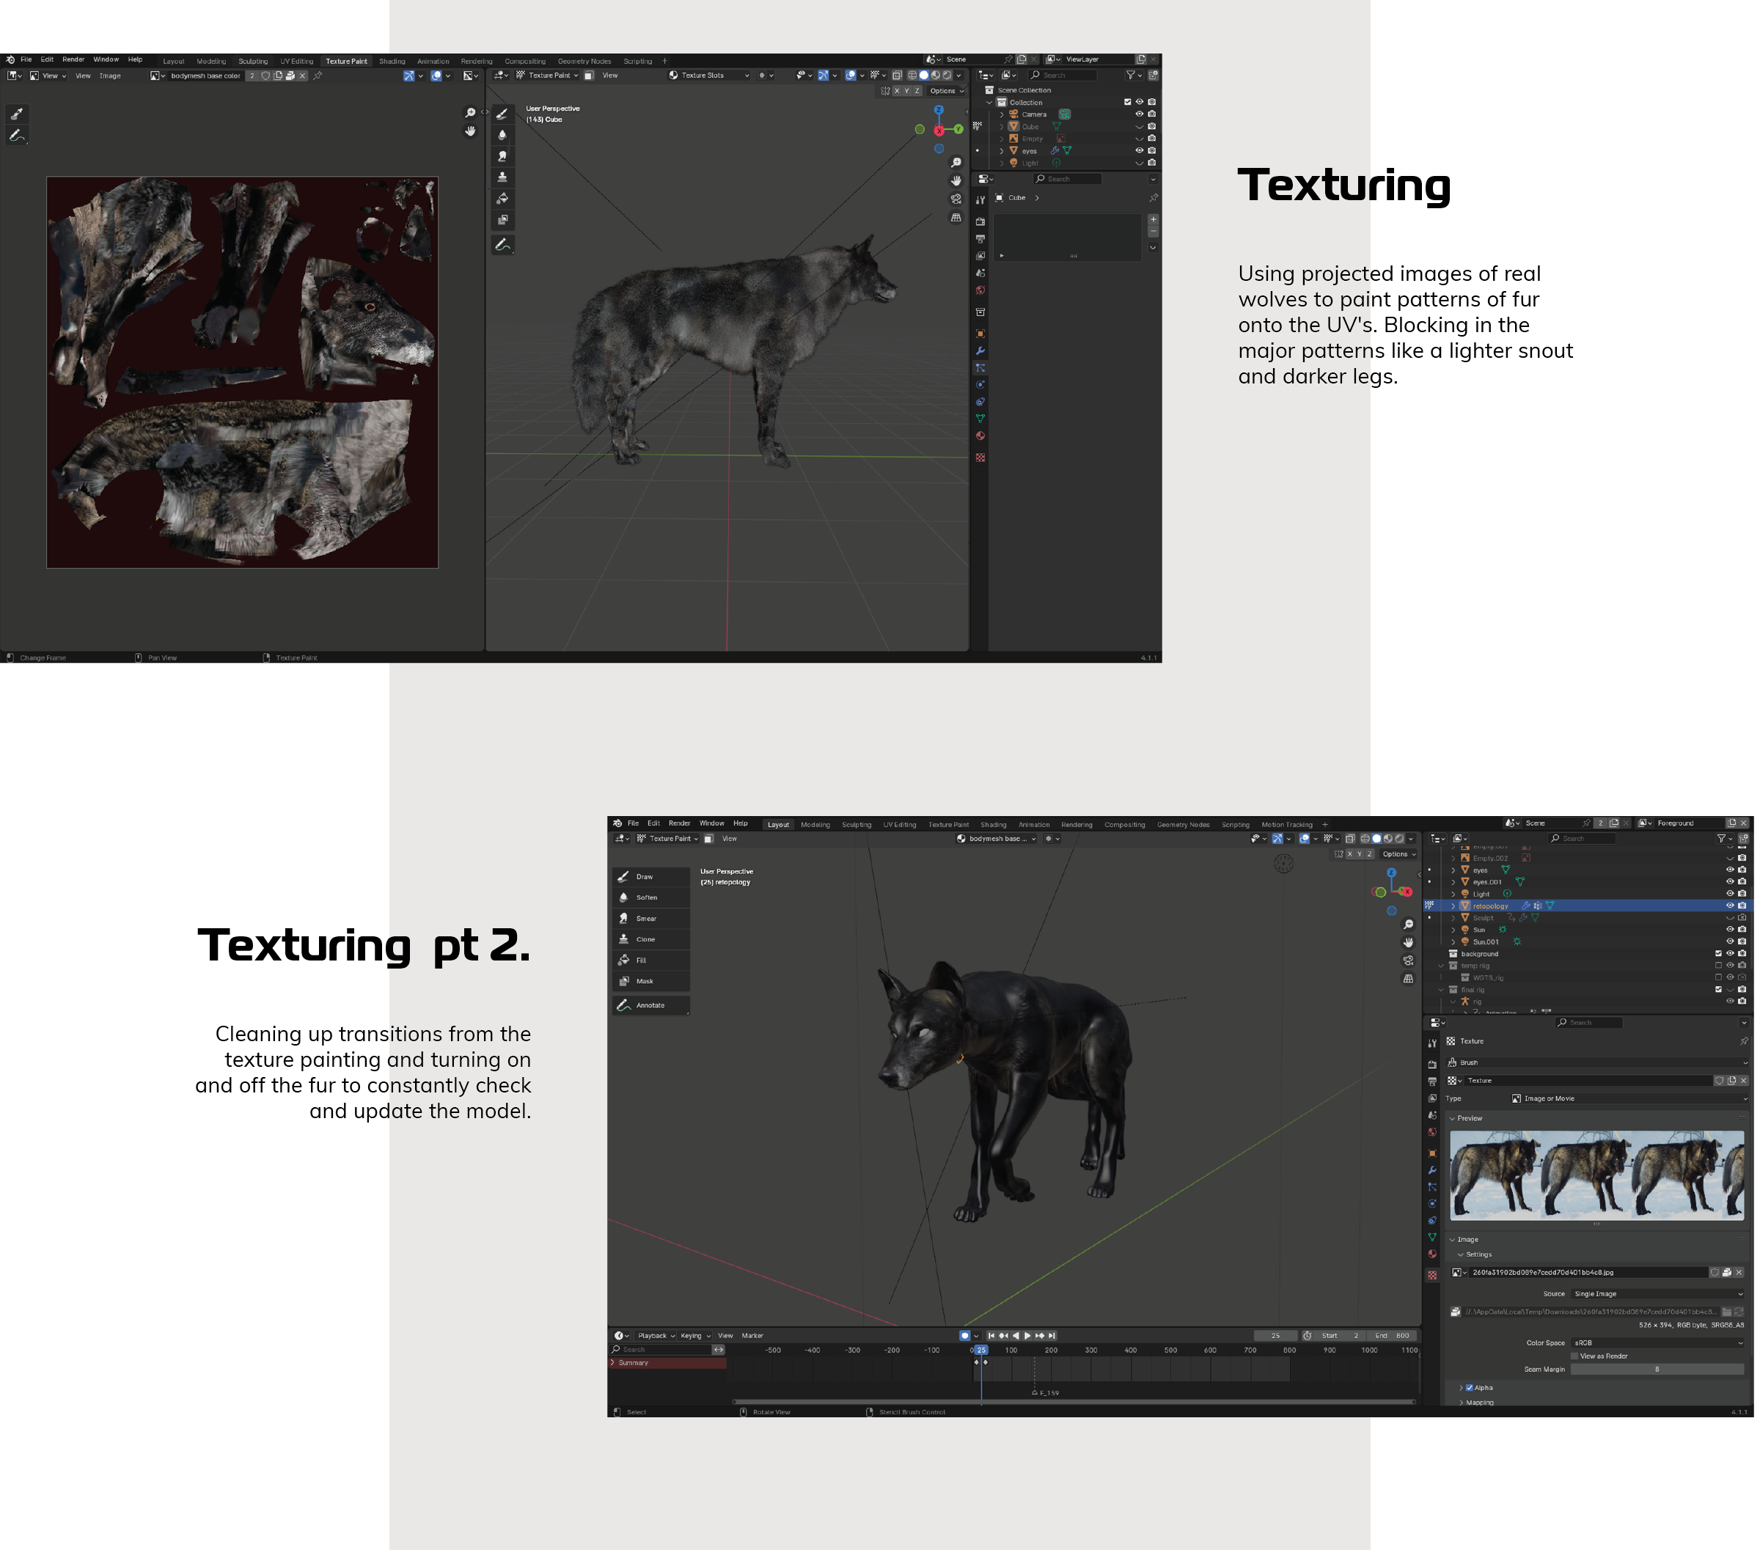Screen dimensions: 1760x1550
Task: Open the Color Space sRGB dropdown
Action: (1657, 1343)
